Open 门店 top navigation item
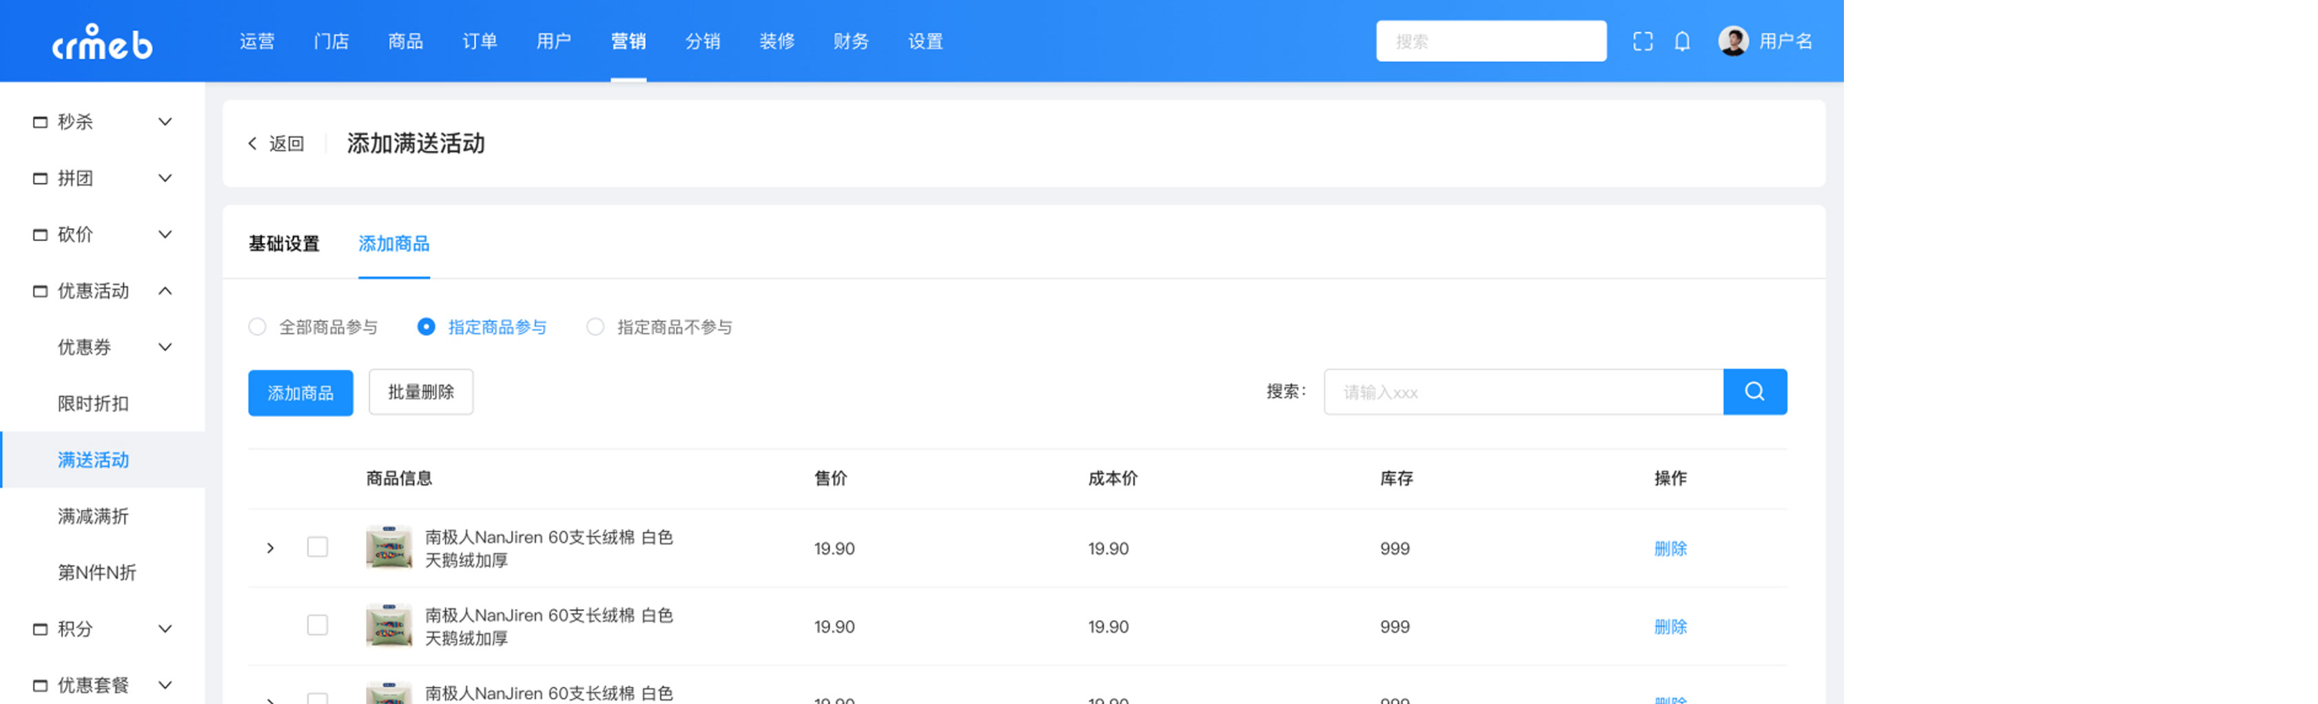The width and height of the screenshot is (2318, 704). pos(331,41)
